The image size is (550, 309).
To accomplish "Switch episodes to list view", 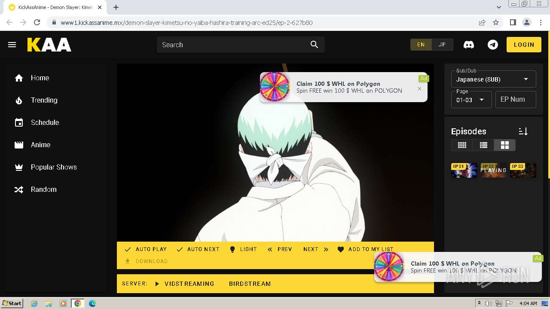I will (x=483, y=145).
